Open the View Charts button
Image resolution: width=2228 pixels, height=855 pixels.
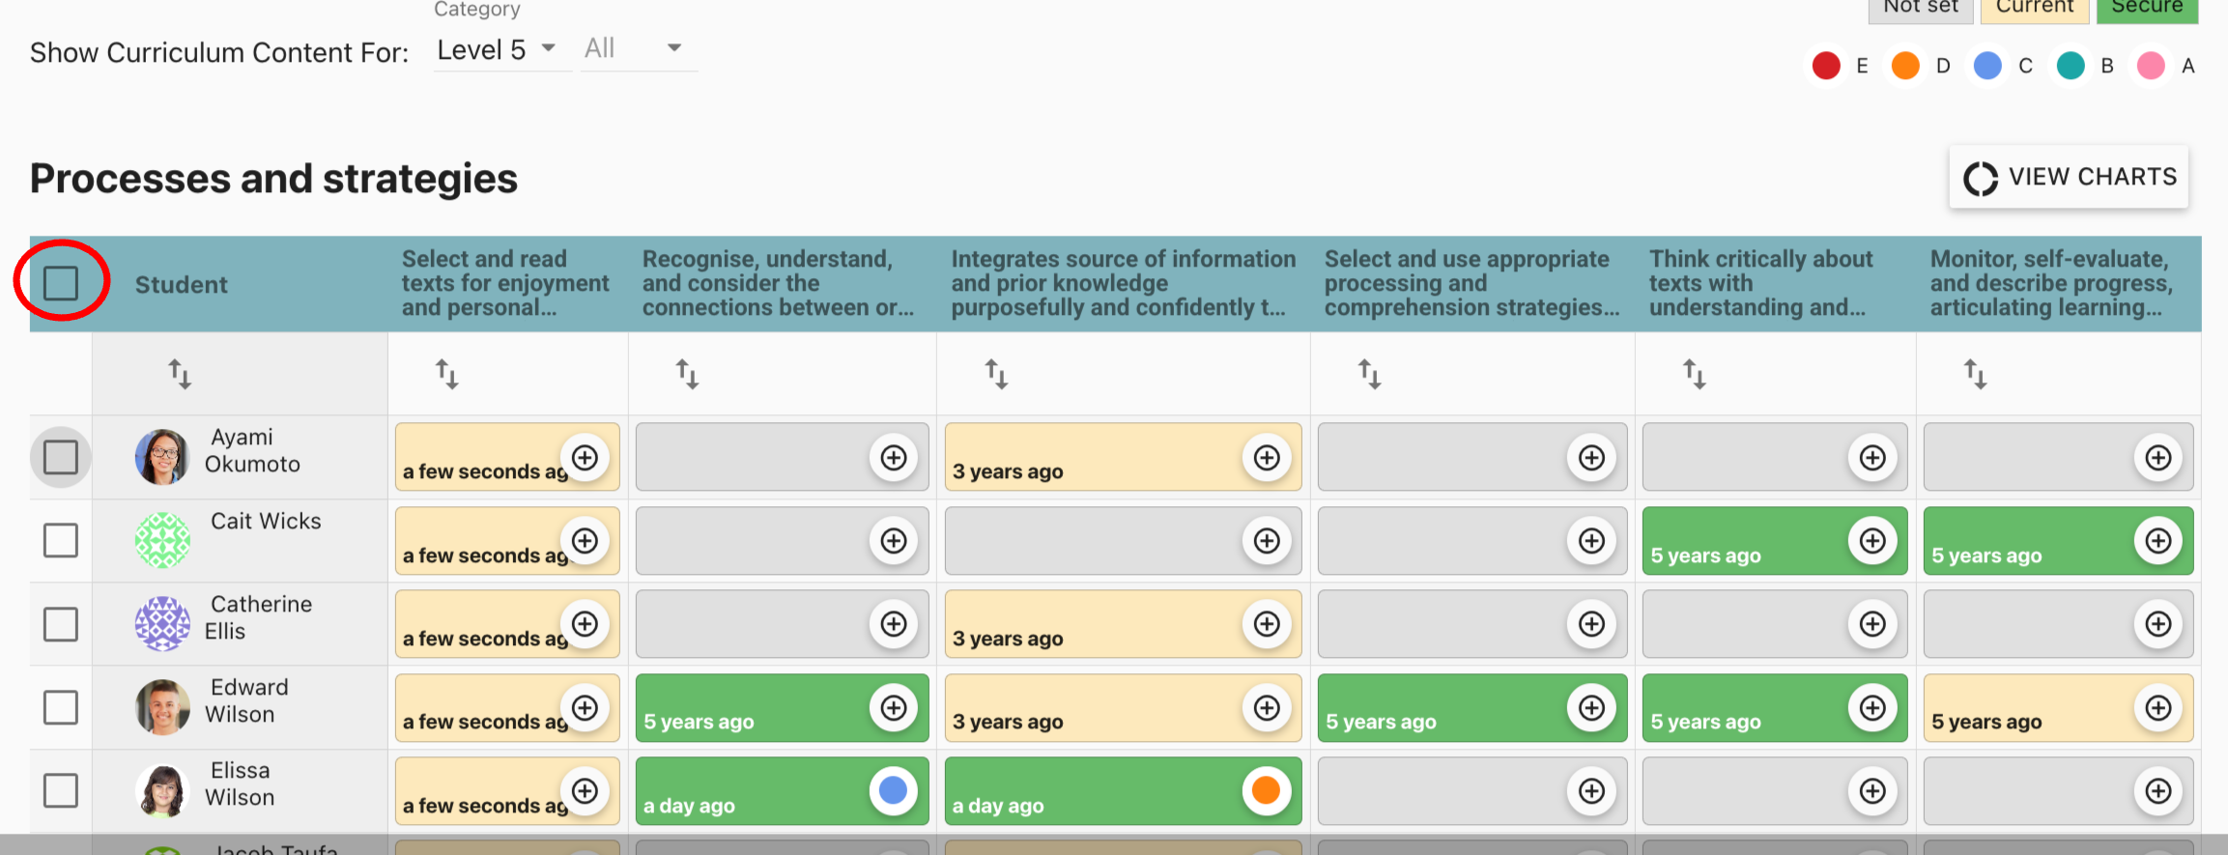2069,177
